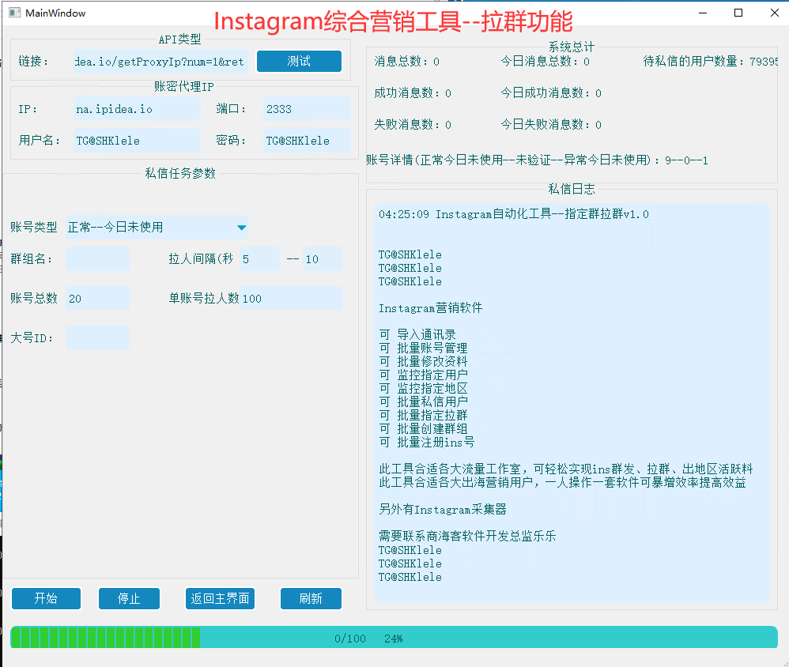This screenshot has height=667, width=789.
Task: Click the 私信任务参数 group title
Action: pos(180,174)
